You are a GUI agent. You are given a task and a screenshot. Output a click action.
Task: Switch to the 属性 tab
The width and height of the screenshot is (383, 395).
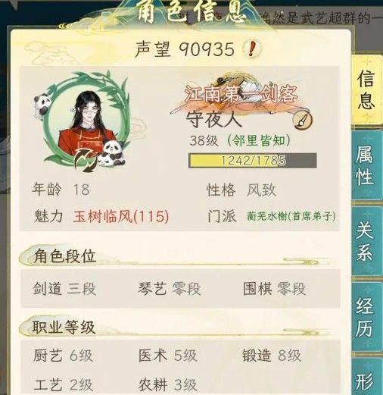click(366, 165)
